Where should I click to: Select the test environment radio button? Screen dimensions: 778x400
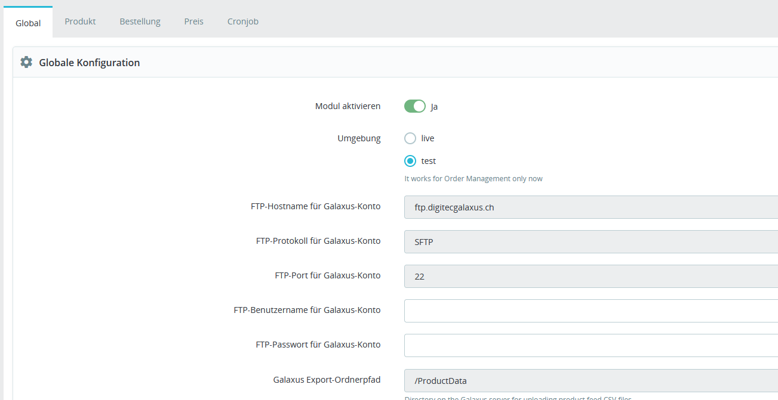(410, 161)
